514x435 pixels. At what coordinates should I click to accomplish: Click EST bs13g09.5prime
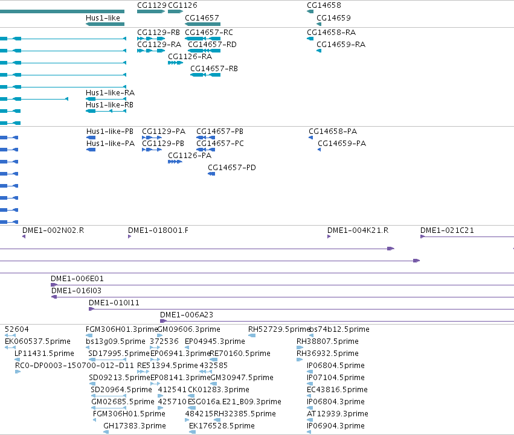point(115,341)
